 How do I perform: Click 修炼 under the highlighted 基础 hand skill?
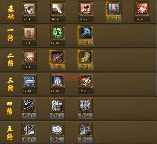[114, 19]
